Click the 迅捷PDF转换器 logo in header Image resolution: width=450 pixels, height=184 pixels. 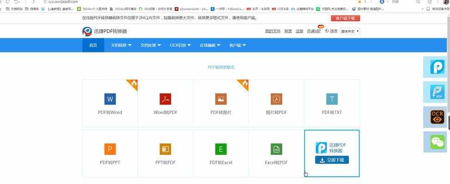click(104, 31)
